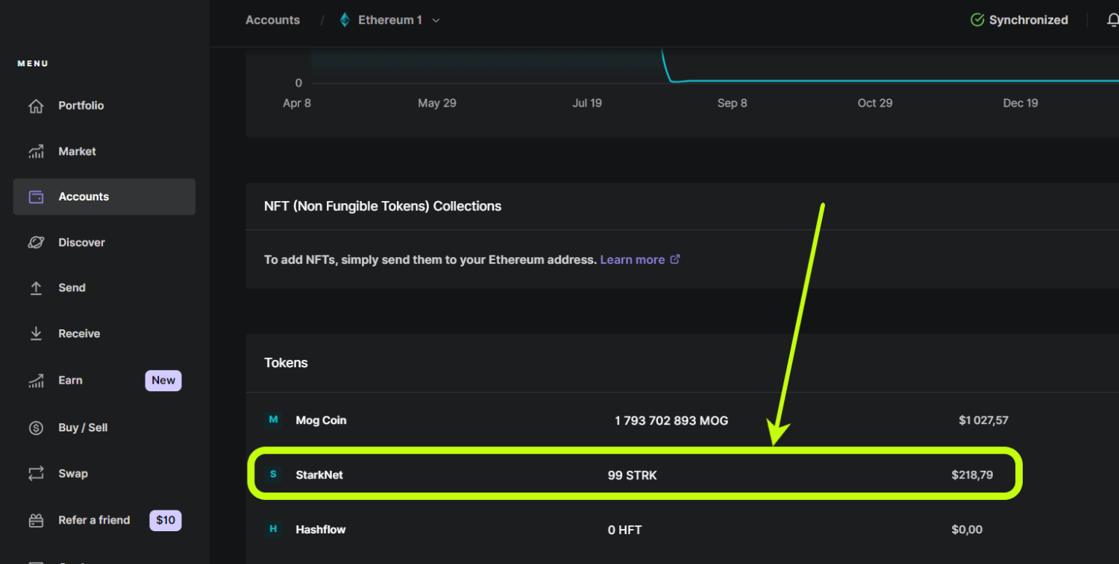Screen dimensions: 1119x564
Task: Click the Swap arrows icon
Action: (36, 474)
